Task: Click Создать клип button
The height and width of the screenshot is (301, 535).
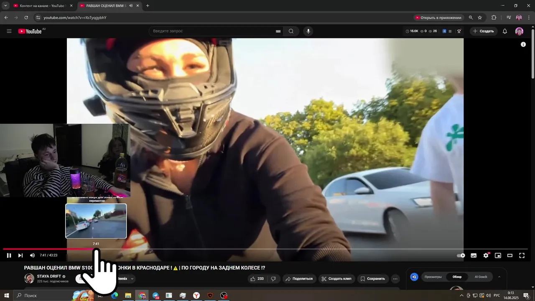Action: click(x=336, y=279)
